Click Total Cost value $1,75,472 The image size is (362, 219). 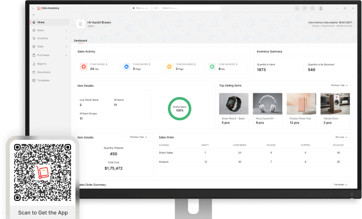pyautogui.click(x=113, y=168)
